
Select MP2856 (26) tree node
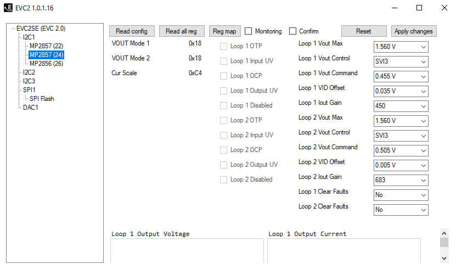click(46, 64)
